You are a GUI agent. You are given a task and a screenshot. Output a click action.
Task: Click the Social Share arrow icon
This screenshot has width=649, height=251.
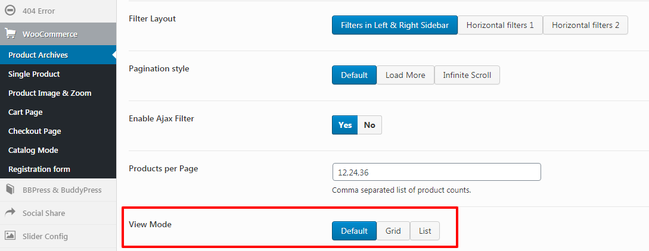[10, 212]
